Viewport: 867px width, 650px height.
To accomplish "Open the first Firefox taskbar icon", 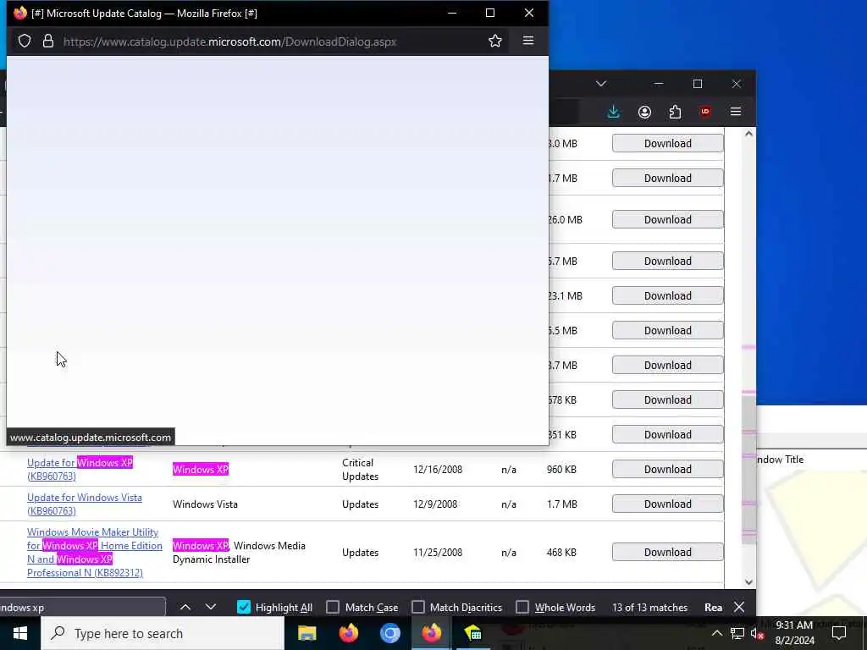I will [x=348, y=633].
